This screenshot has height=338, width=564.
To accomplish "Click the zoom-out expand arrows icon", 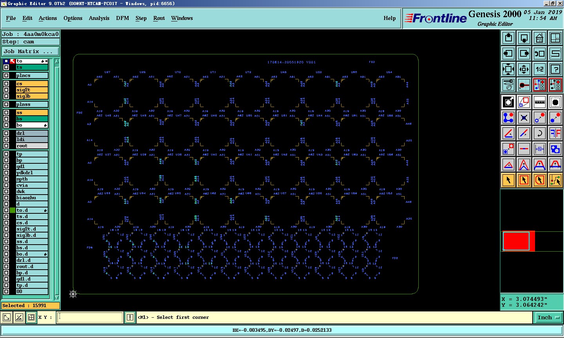I will (508, 69).
